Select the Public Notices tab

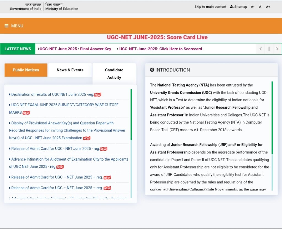pos(26,70)
